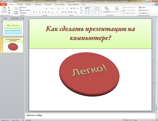The height and width of the screenshot is (121, 158).
Task: Click the Cut scissors icon
Action: (9, 8)
